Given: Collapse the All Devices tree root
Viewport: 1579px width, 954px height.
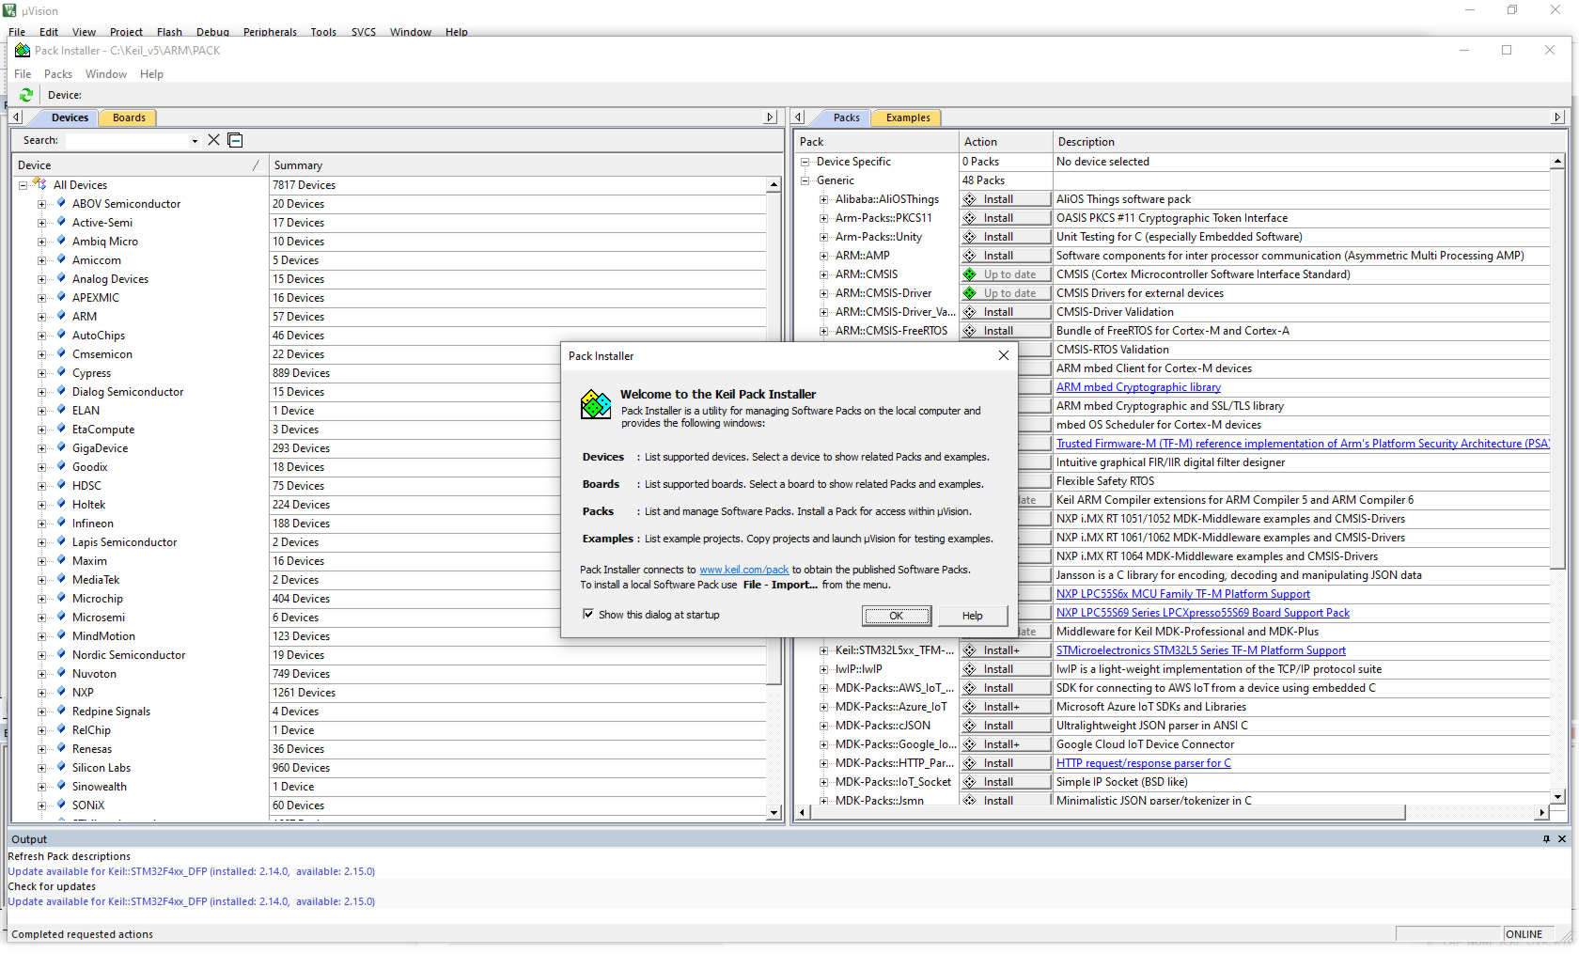Looking at the screenshot, I should 23,185.
